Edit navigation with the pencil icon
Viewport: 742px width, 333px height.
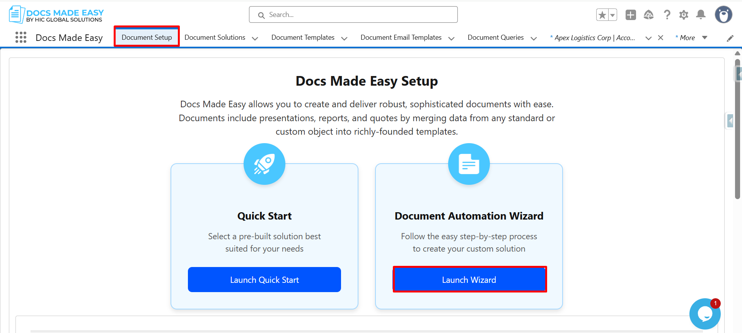730,38
